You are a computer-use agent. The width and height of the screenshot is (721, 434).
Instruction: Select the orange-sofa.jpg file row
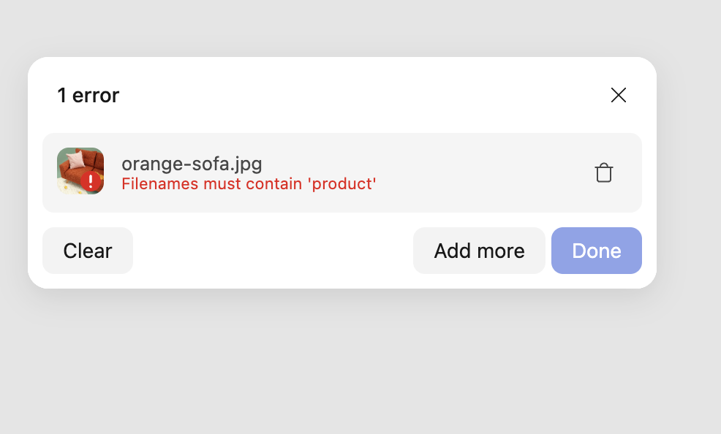342,172
